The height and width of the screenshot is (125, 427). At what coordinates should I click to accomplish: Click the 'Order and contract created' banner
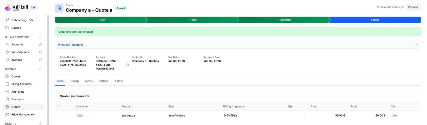click(x=238, y=32)
